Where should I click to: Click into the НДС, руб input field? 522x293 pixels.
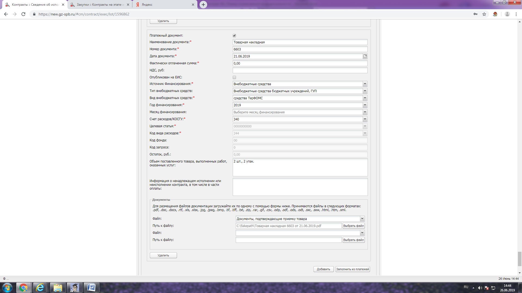(x=300, y=70)
